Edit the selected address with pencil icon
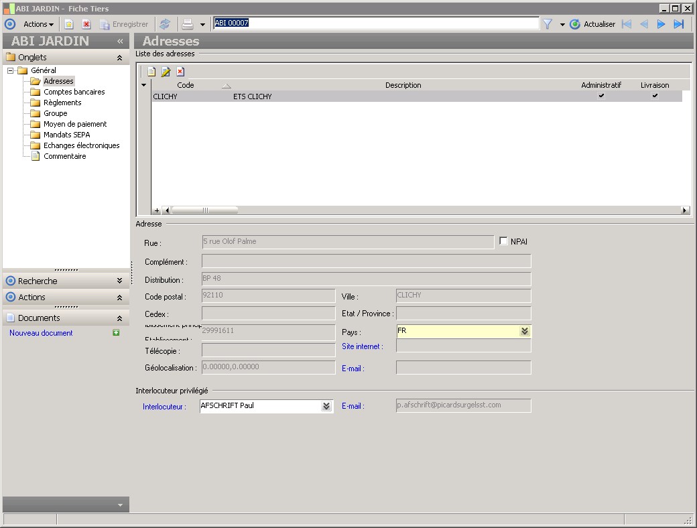Screen dimensions: 697x528 tap(166, 72)
